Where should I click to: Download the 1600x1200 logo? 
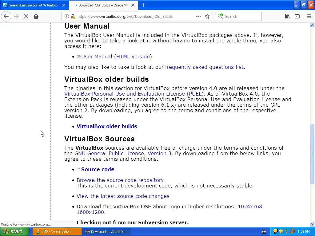[x=90, y=212]
